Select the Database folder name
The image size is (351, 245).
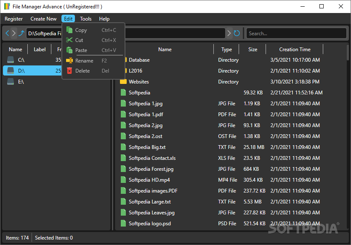pos(139,60)
